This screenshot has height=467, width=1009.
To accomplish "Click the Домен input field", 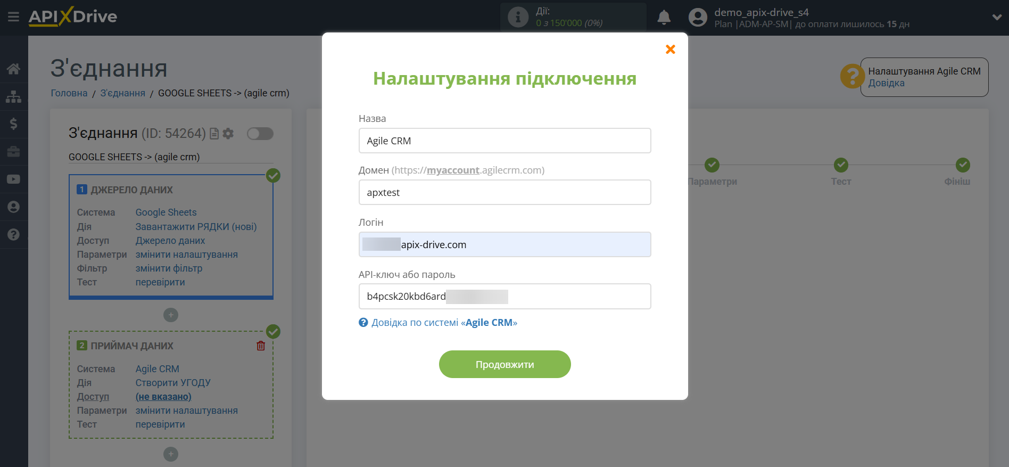I will 504,192.
